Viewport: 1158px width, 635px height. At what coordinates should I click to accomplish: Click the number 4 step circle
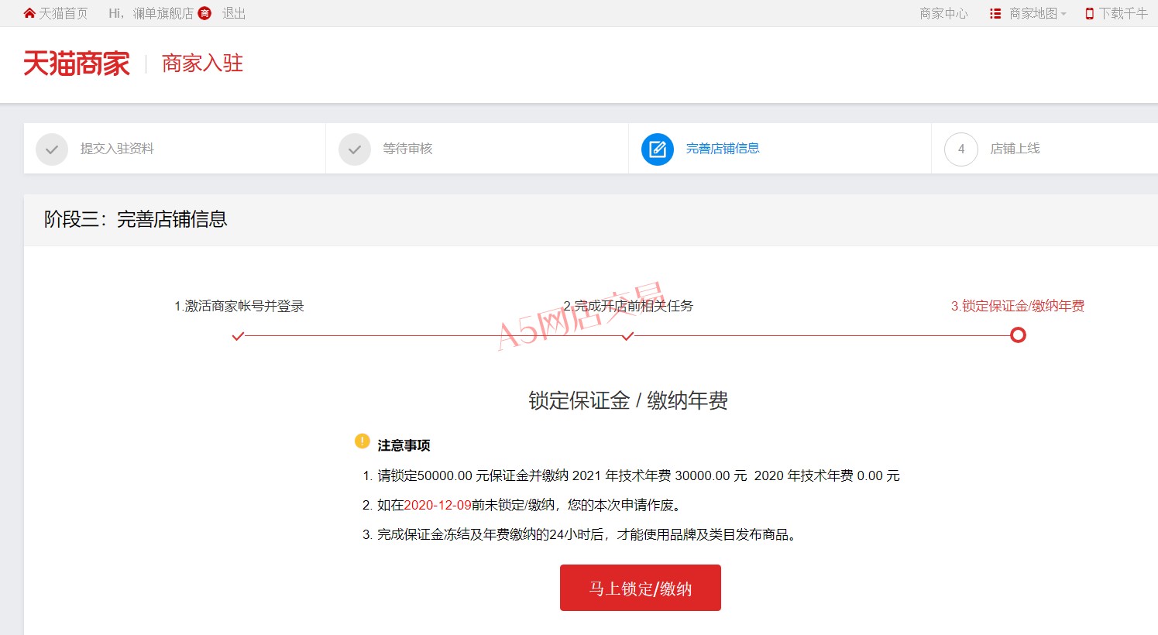[x=960, y=149]
